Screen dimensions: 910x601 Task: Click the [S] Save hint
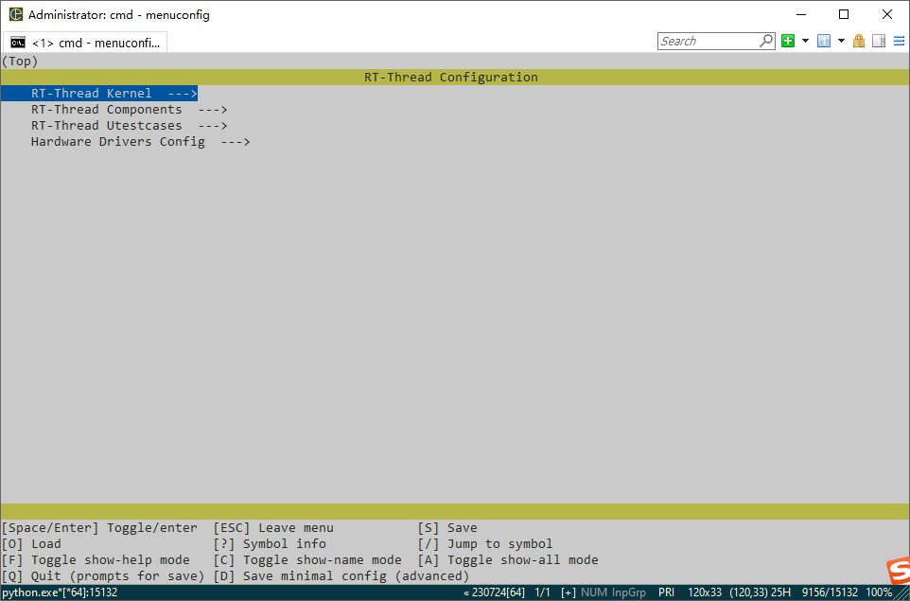[447, 528]
